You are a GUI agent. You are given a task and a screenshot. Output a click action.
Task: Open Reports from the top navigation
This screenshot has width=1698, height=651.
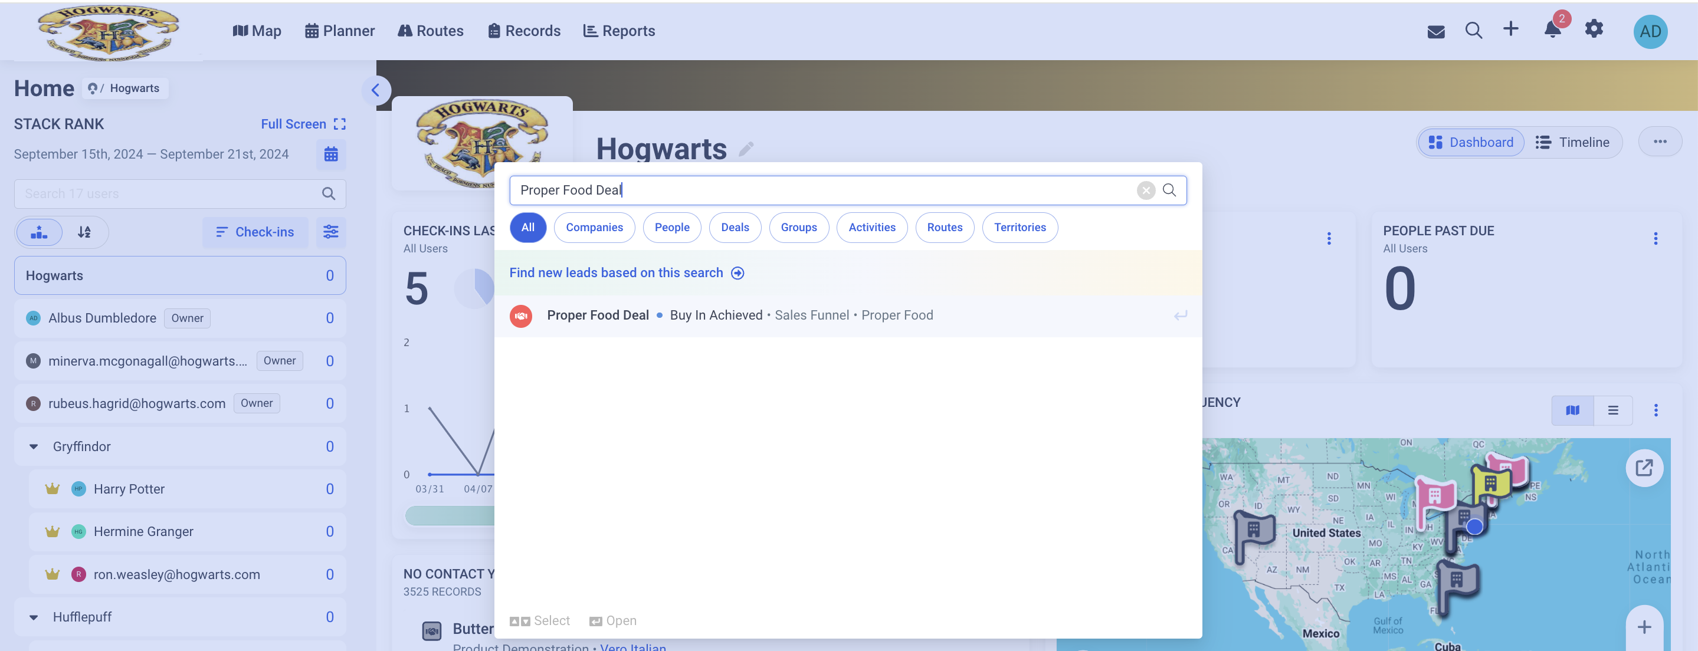tap(619, 31)
